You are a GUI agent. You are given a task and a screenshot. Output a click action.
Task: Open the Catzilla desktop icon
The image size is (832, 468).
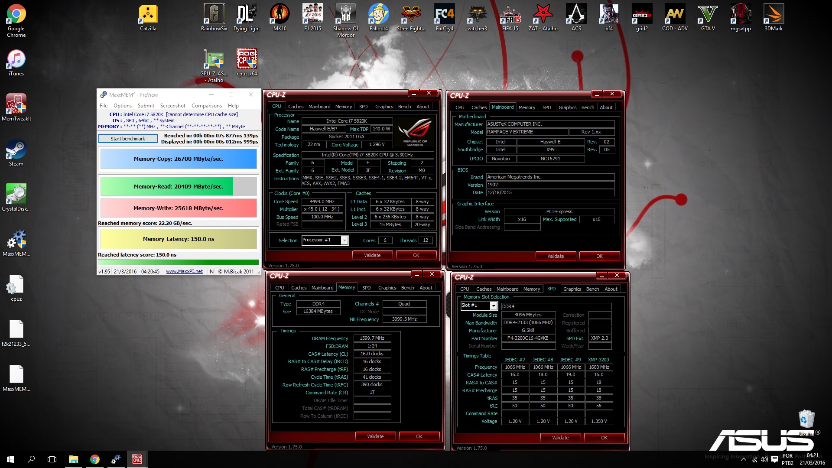(x=148, y=18)
